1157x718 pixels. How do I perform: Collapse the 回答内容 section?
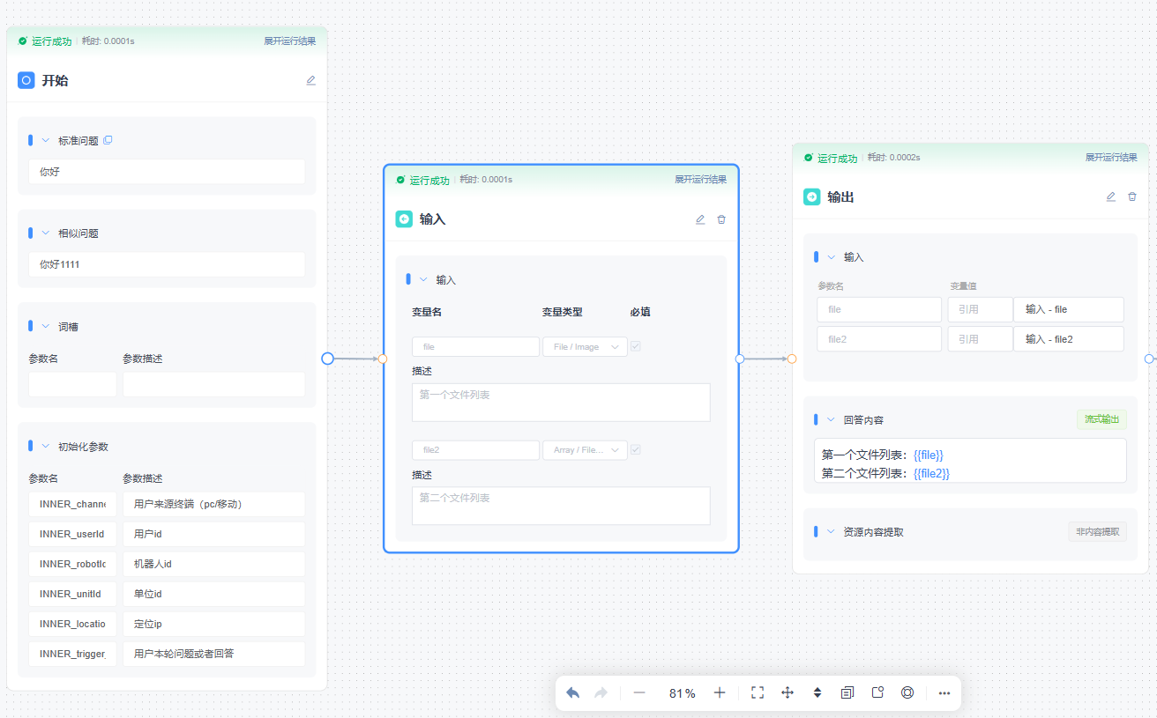tap(831, 420)
